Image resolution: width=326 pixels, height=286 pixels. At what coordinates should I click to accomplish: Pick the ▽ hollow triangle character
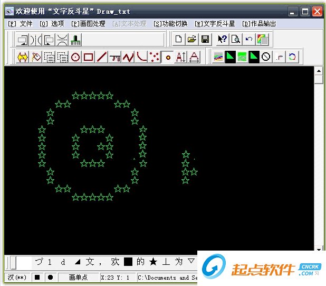tap(191, 261)
